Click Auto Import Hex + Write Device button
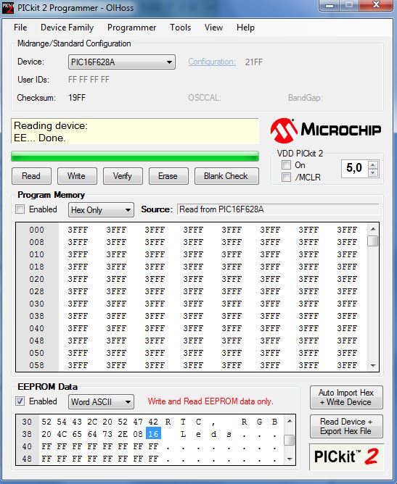Screen dimensions: 397x484 coord(346,397)
